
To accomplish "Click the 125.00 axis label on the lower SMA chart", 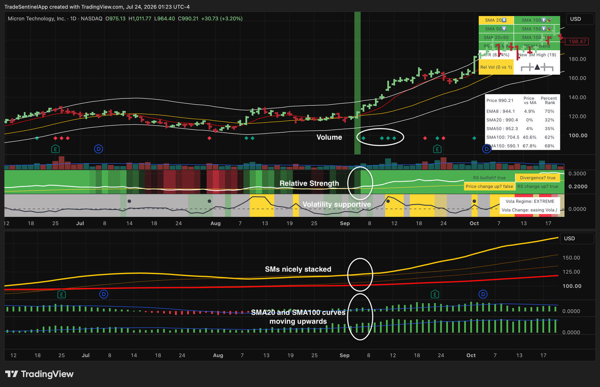I will (x=571, y=271).
